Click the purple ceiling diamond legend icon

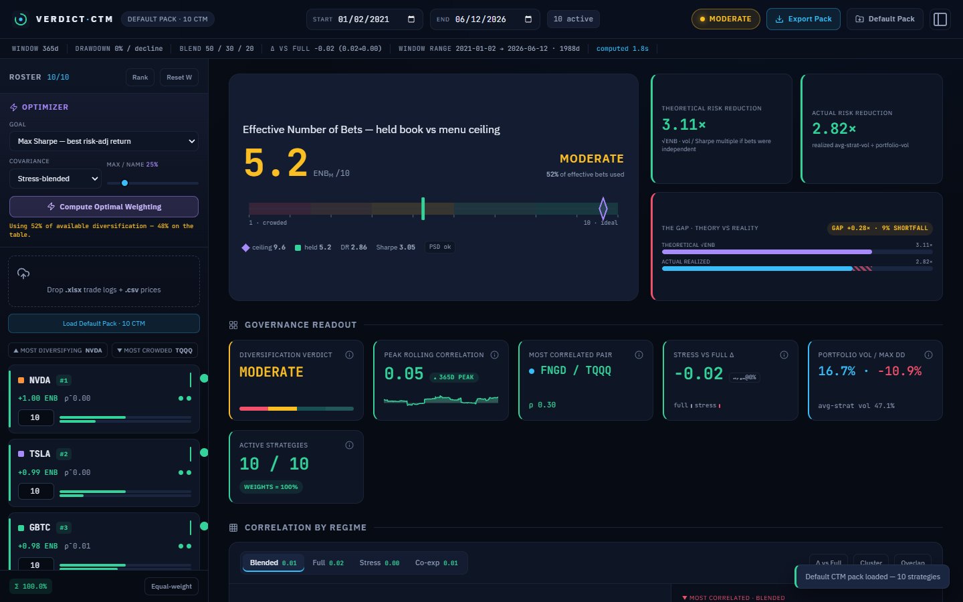(245, 247)
